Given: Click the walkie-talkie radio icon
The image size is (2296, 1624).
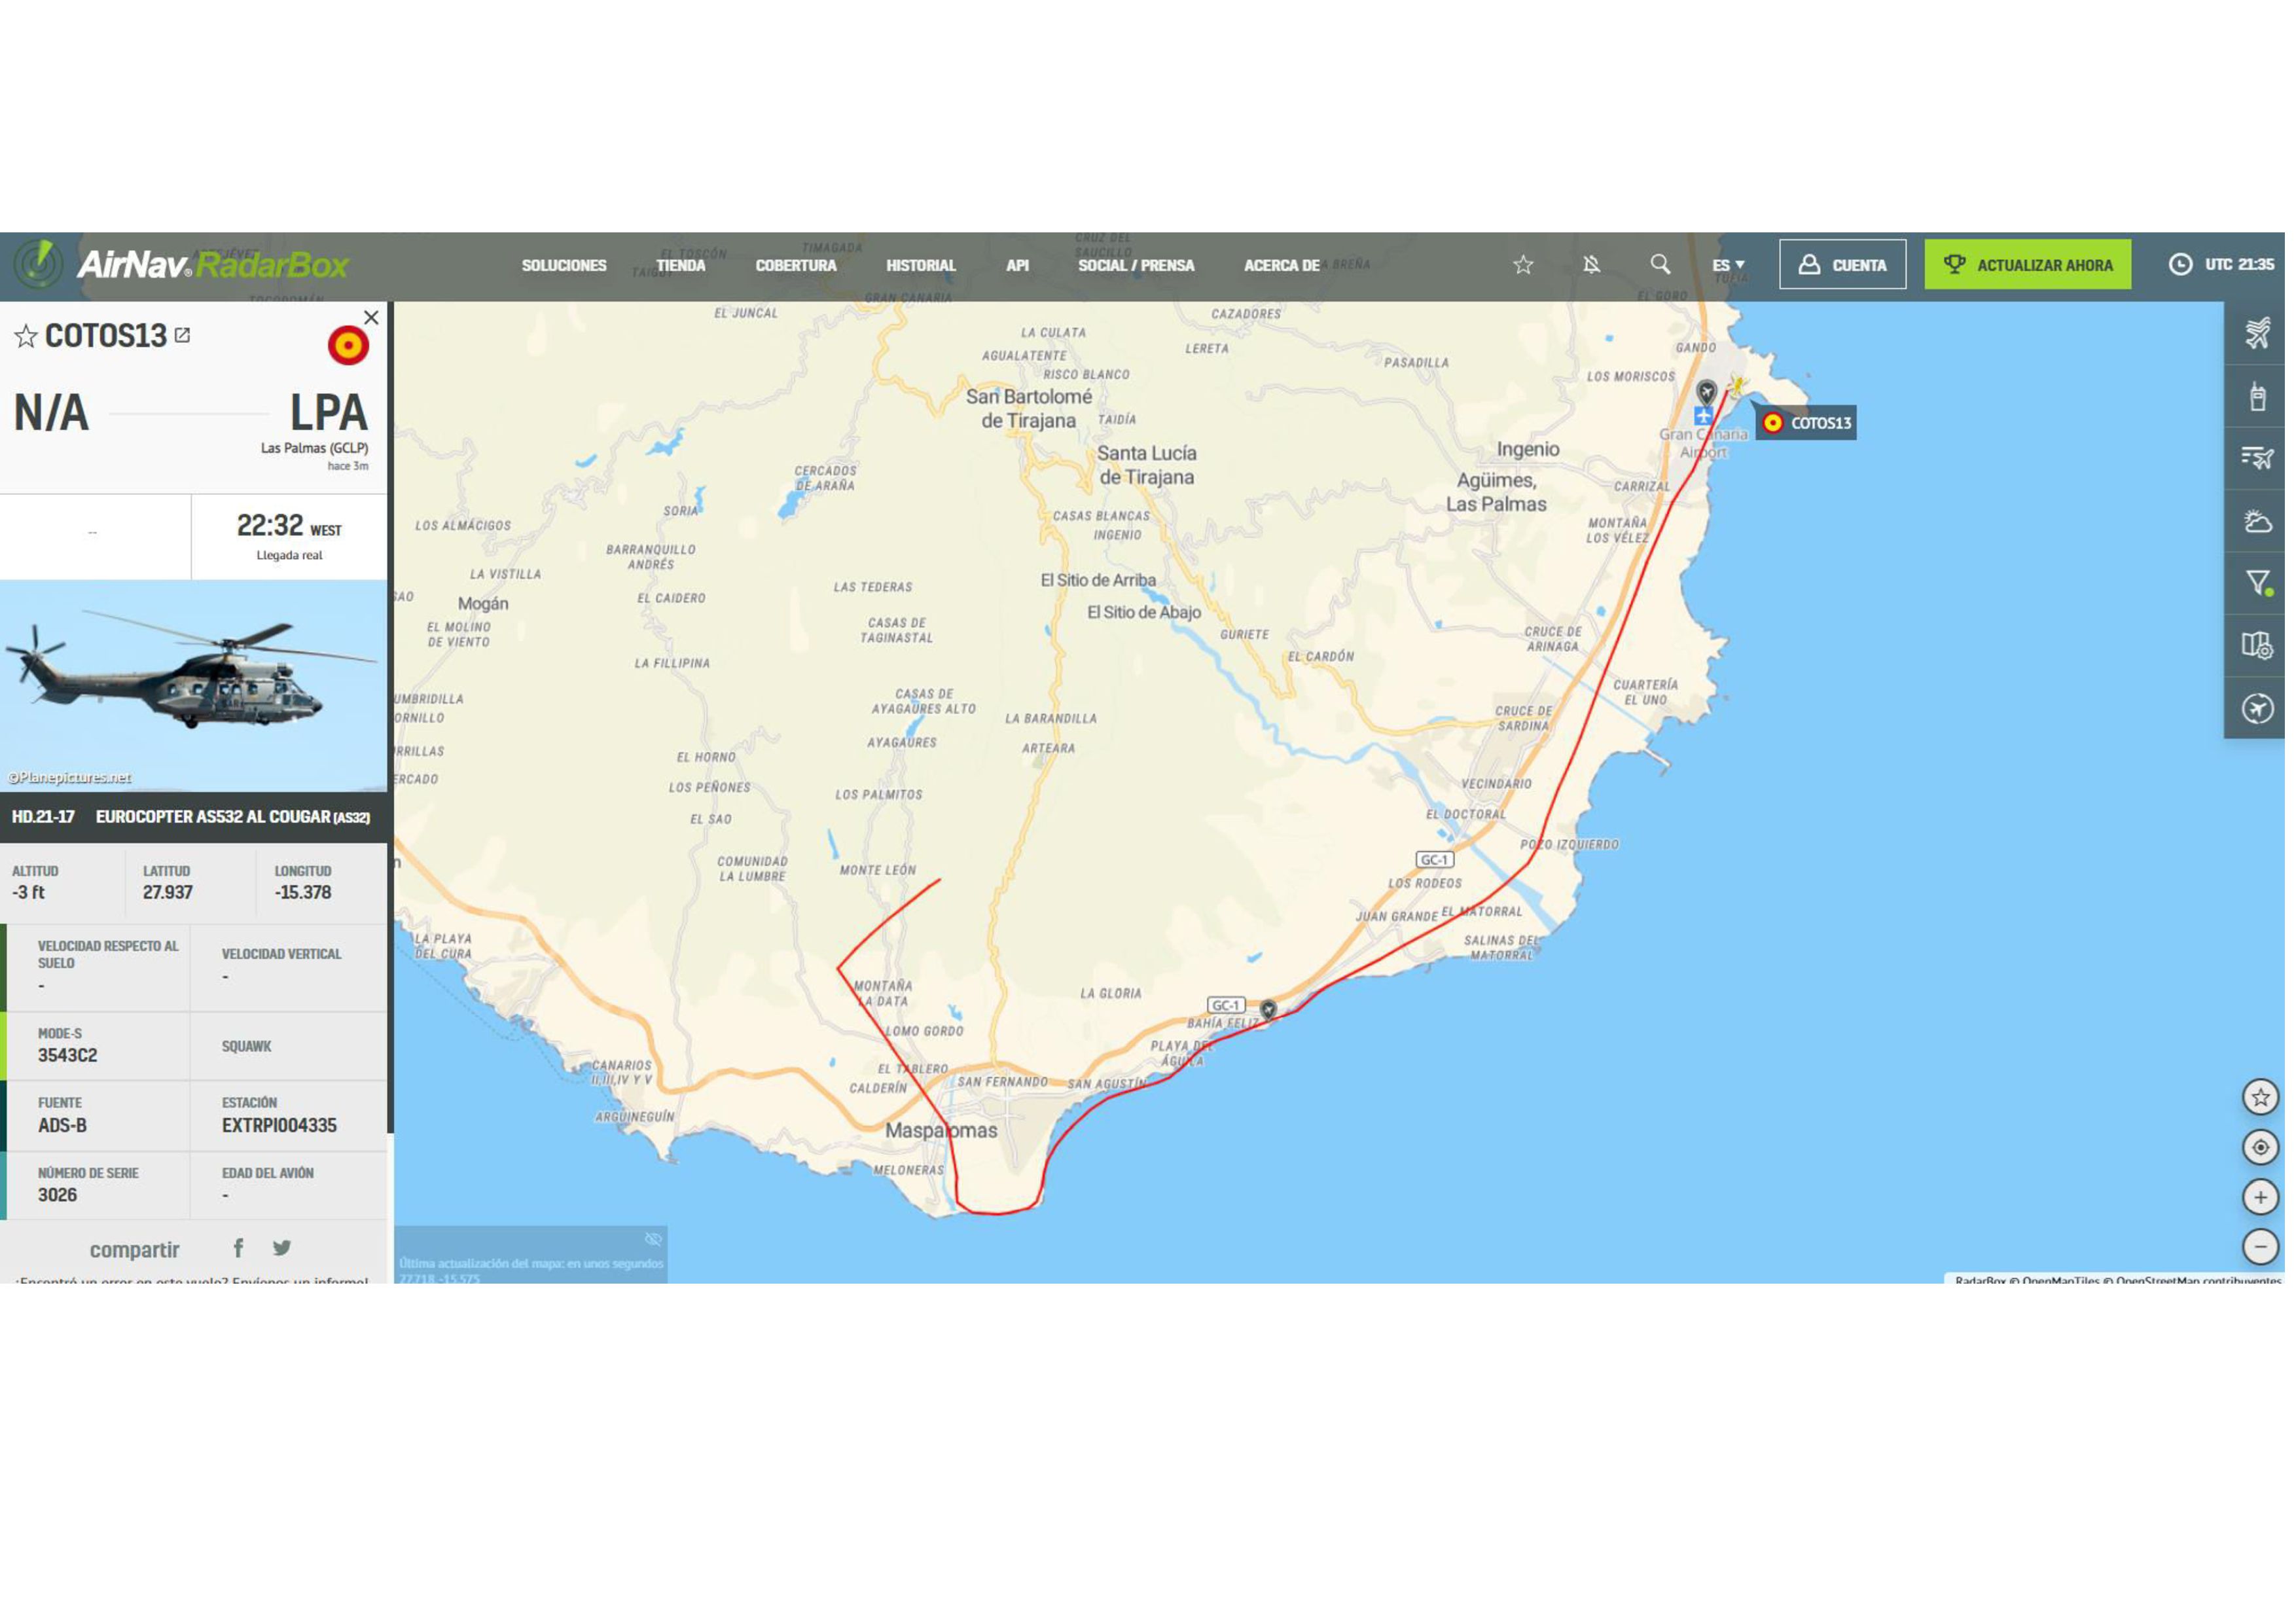Looking at the screenshot, I should 2257,397.
